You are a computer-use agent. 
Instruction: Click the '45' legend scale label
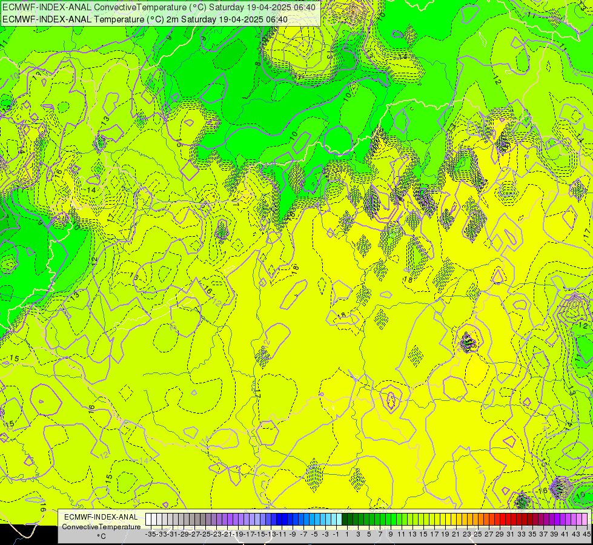pyautogui.click(x=586, y=534)
